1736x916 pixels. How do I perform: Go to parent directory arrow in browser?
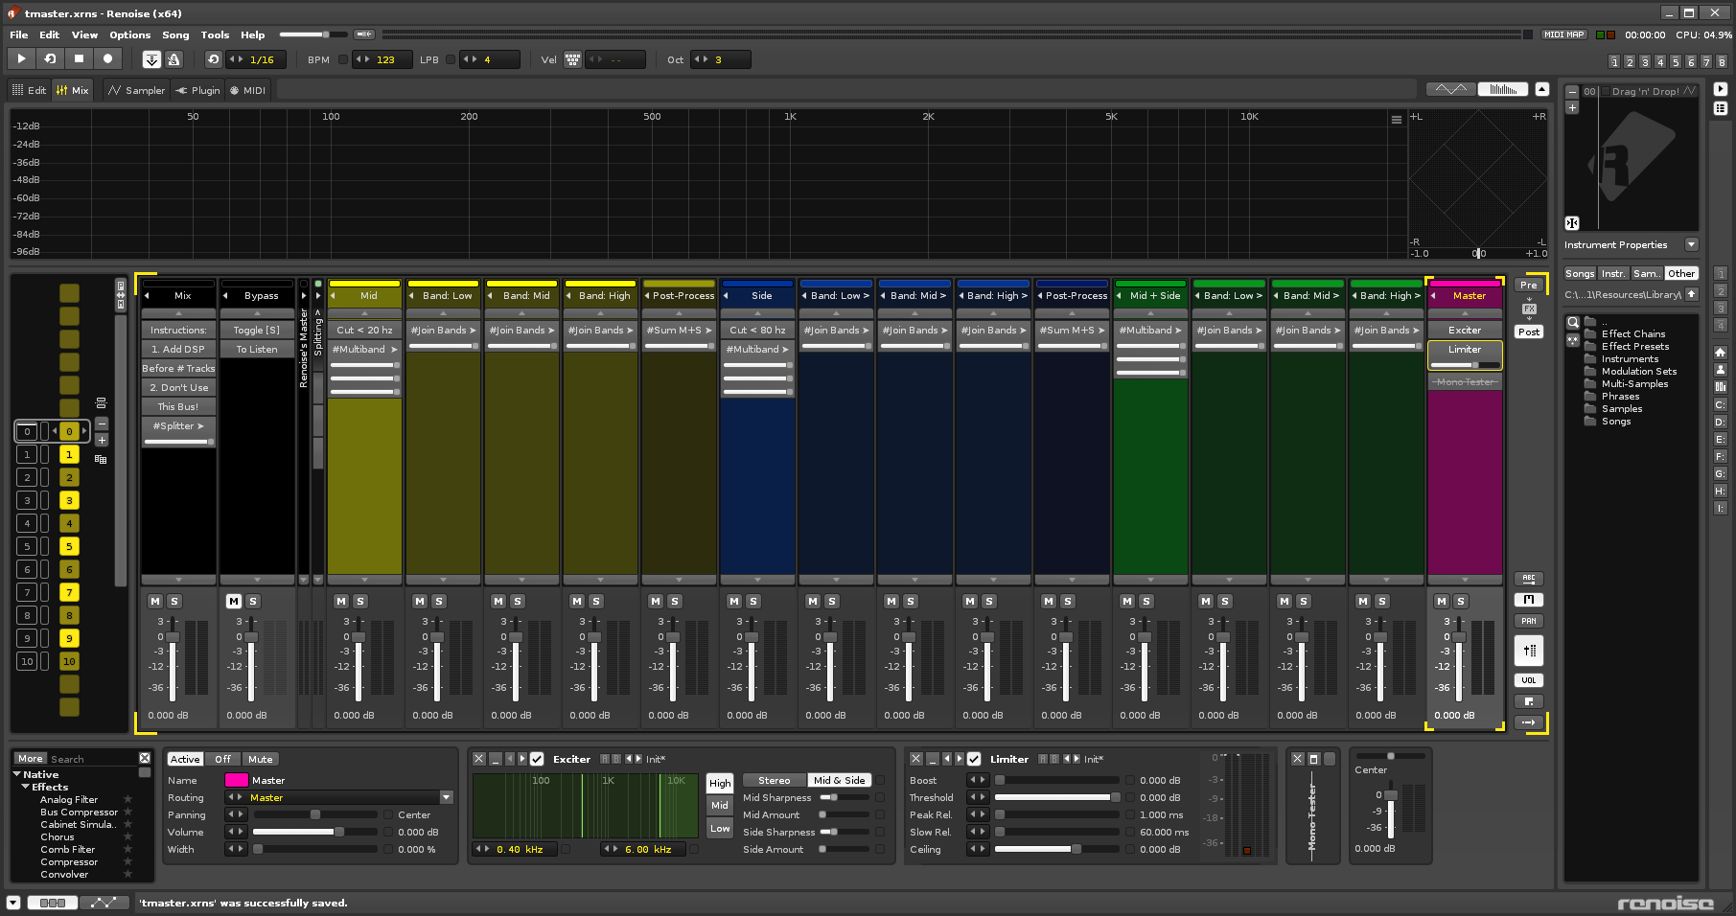click(x=1691, y=294)
